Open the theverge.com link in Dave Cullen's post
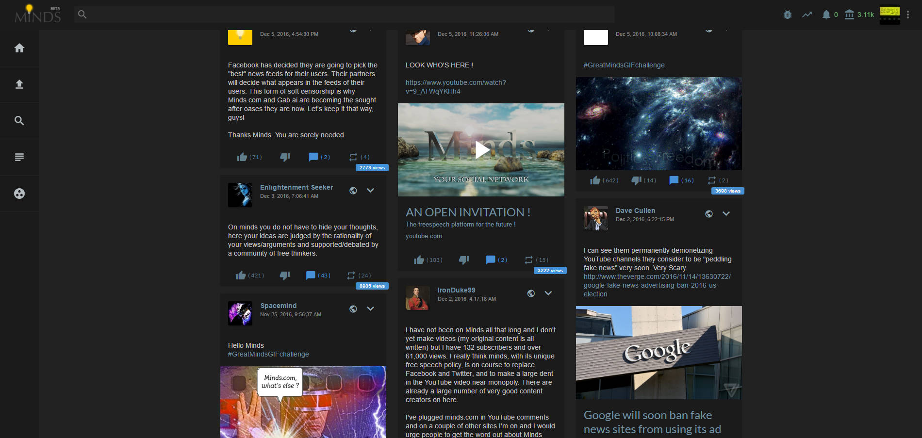Viewport: 922px width, 438px height. point(657,285)
